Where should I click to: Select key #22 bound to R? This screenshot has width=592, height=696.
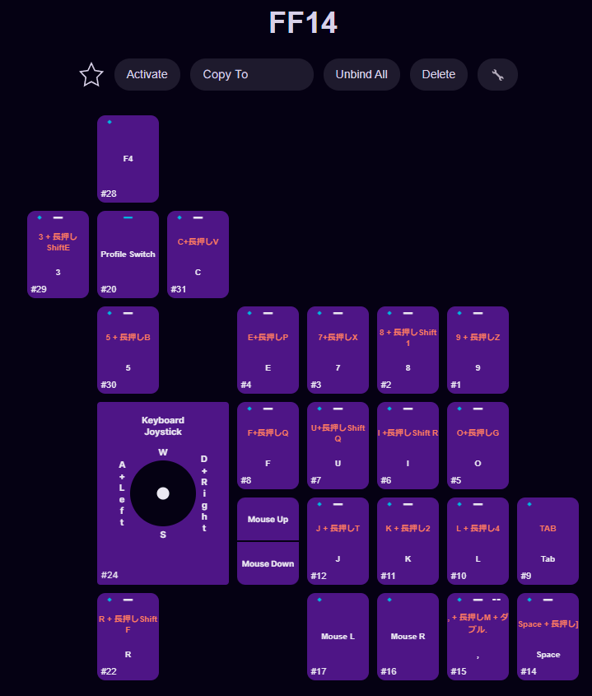(x=128, y=637)
